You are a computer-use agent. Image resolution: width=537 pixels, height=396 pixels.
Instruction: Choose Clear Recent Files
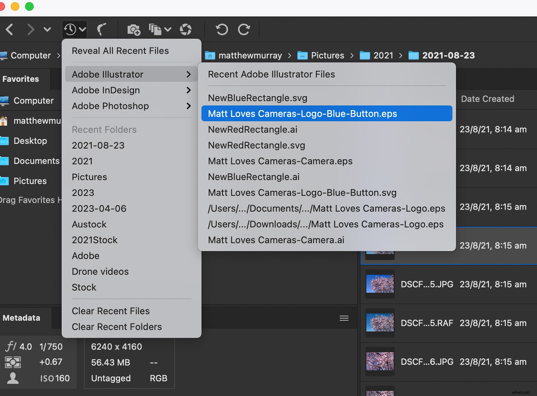pyautogui.click(x=110, y=311)
